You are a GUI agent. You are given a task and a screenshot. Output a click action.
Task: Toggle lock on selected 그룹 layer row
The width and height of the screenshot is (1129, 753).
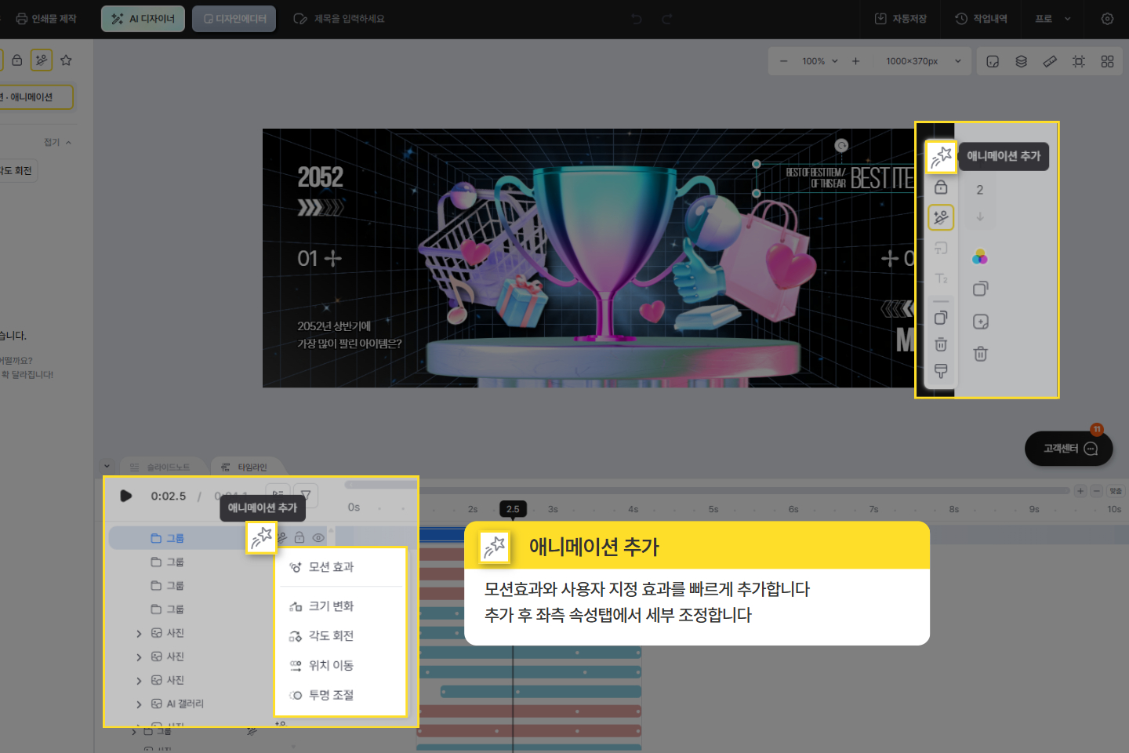pyautogui.click(x=299, y=538)
